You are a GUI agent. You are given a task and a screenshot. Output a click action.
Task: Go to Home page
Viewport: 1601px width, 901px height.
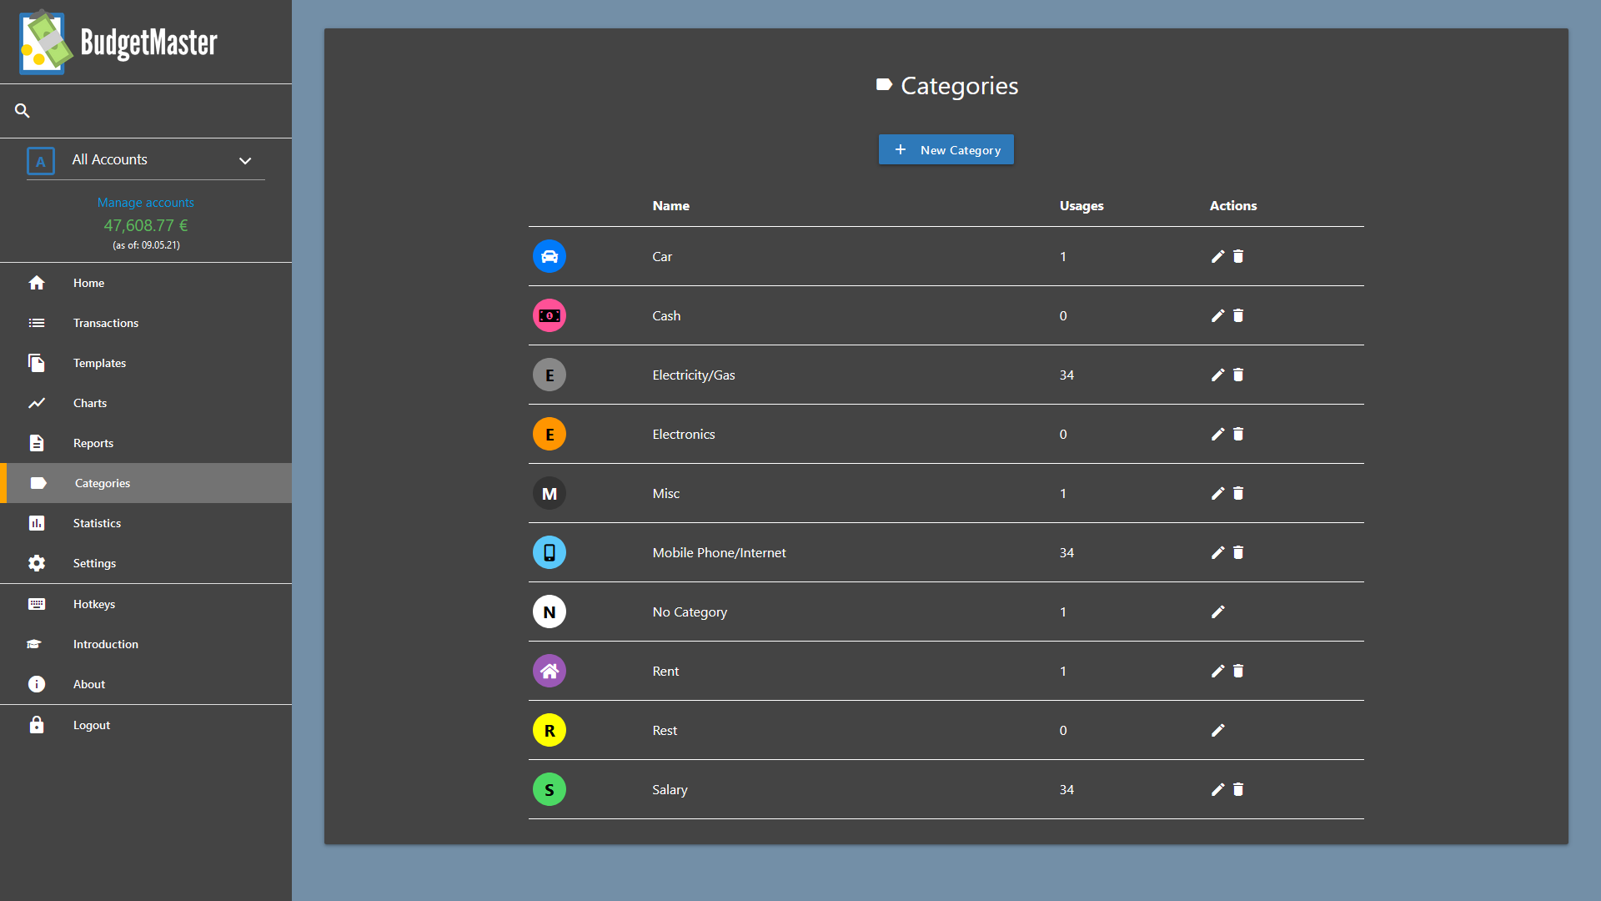click(x=146, y=283)
